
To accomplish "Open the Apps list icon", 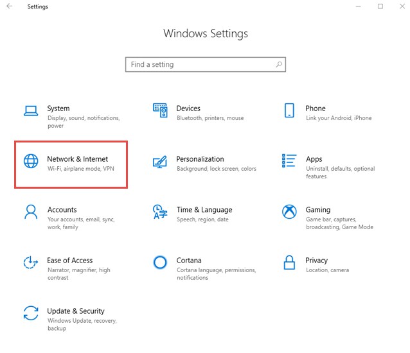I will pos(289,160).
